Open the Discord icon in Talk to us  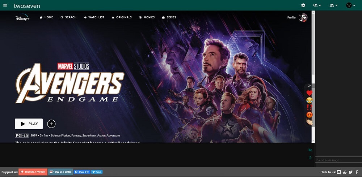coord(339,172)
